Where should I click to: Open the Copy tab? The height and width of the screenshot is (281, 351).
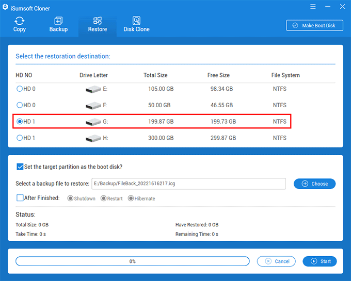pos(20,25)
